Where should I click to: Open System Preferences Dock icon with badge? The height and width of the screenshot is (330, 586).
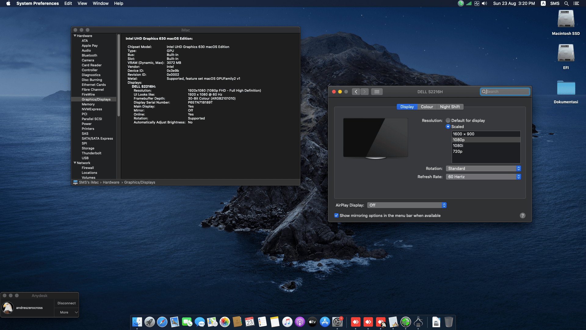click(x=338, y=322)
